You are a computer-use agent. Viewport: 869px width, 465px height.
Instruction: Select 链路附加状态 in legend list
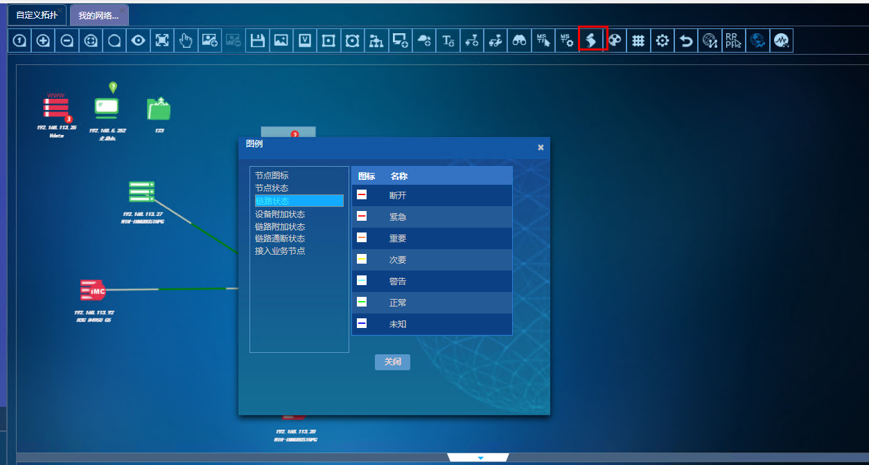(x=280, y=227)
